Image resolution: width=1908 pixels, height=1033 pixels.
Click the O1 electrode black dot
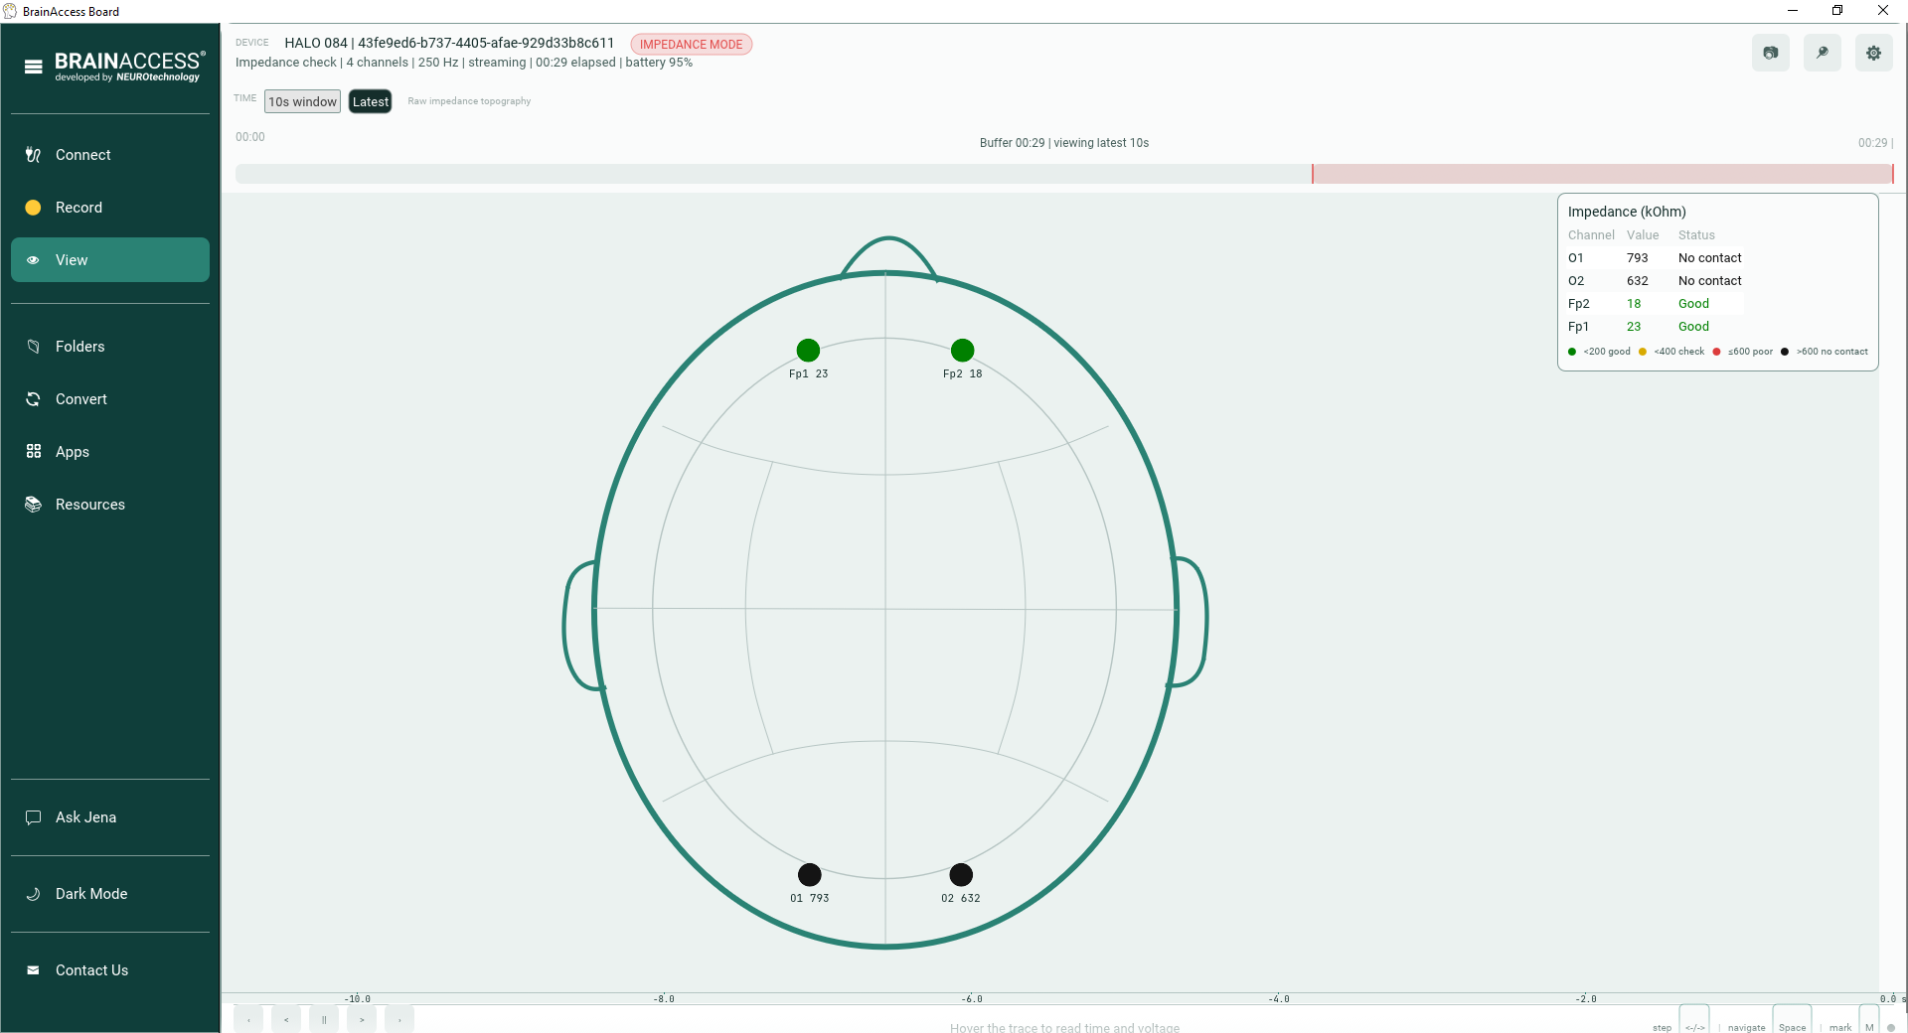tap(810, 875)
